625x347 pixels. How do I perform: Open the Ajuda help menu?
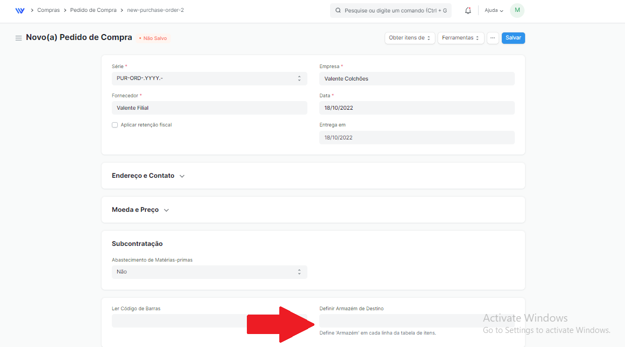(493, 10)
